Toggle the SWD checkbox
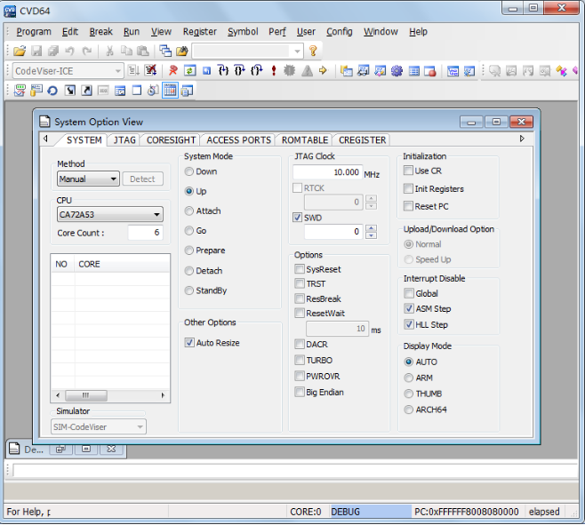Viewport: 585px width, 525px height. [299, 217]
